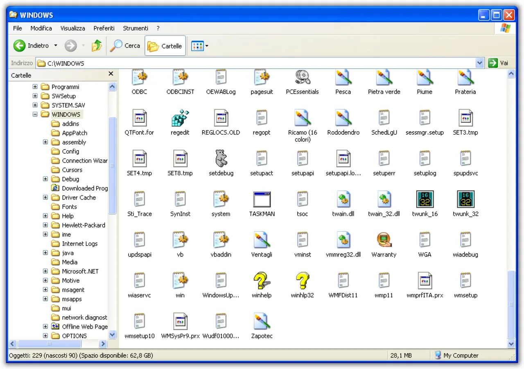The width and height of the screenshot is (524, 369).
Task: Open the Modifica menu
Action: click(x=41, y=28)
